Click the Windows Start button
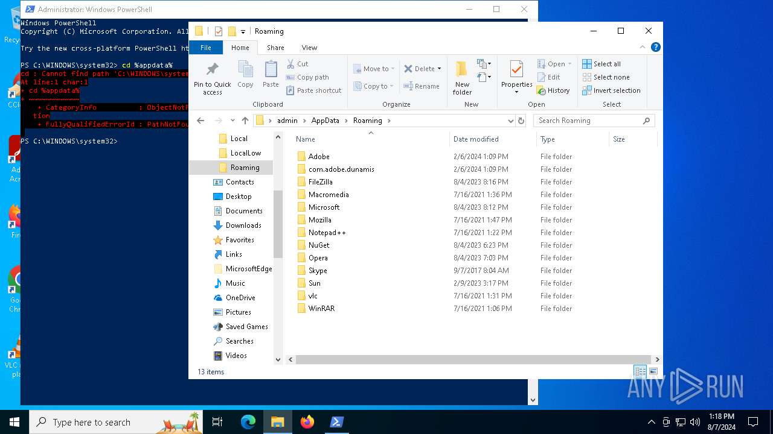 (x=14, y=422)
